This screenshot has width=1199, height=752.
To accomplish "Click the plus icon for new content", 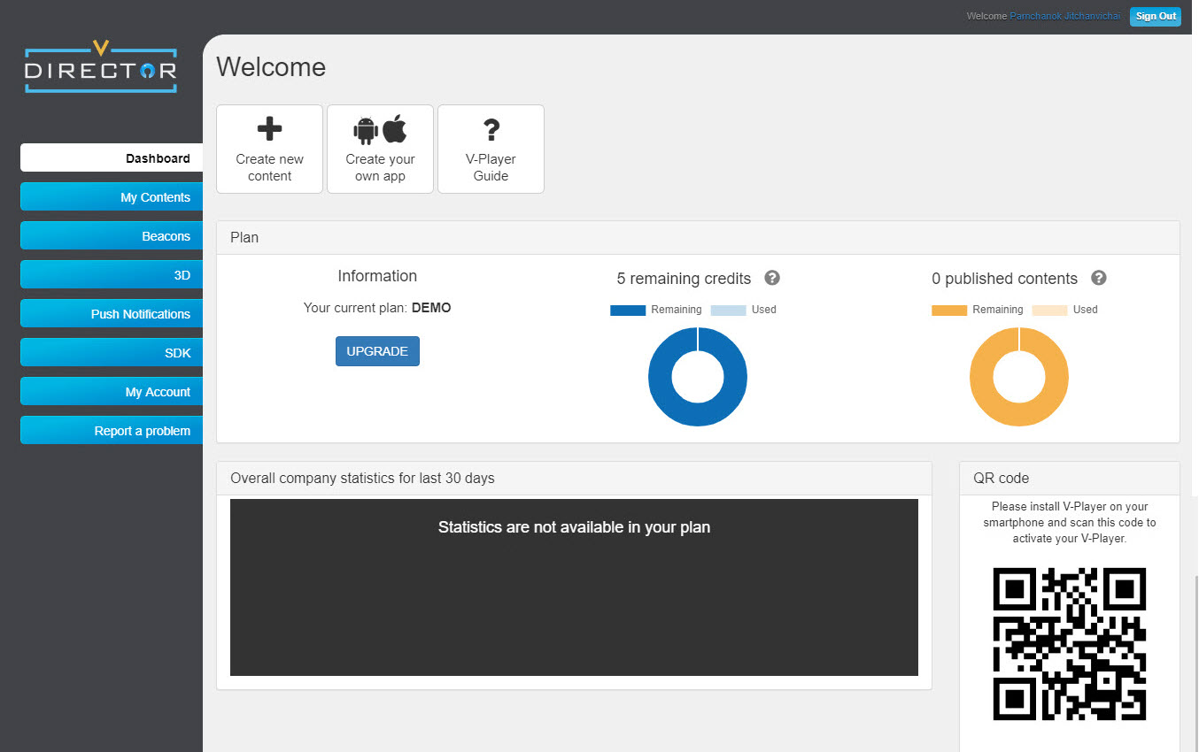I will point(269,129).
